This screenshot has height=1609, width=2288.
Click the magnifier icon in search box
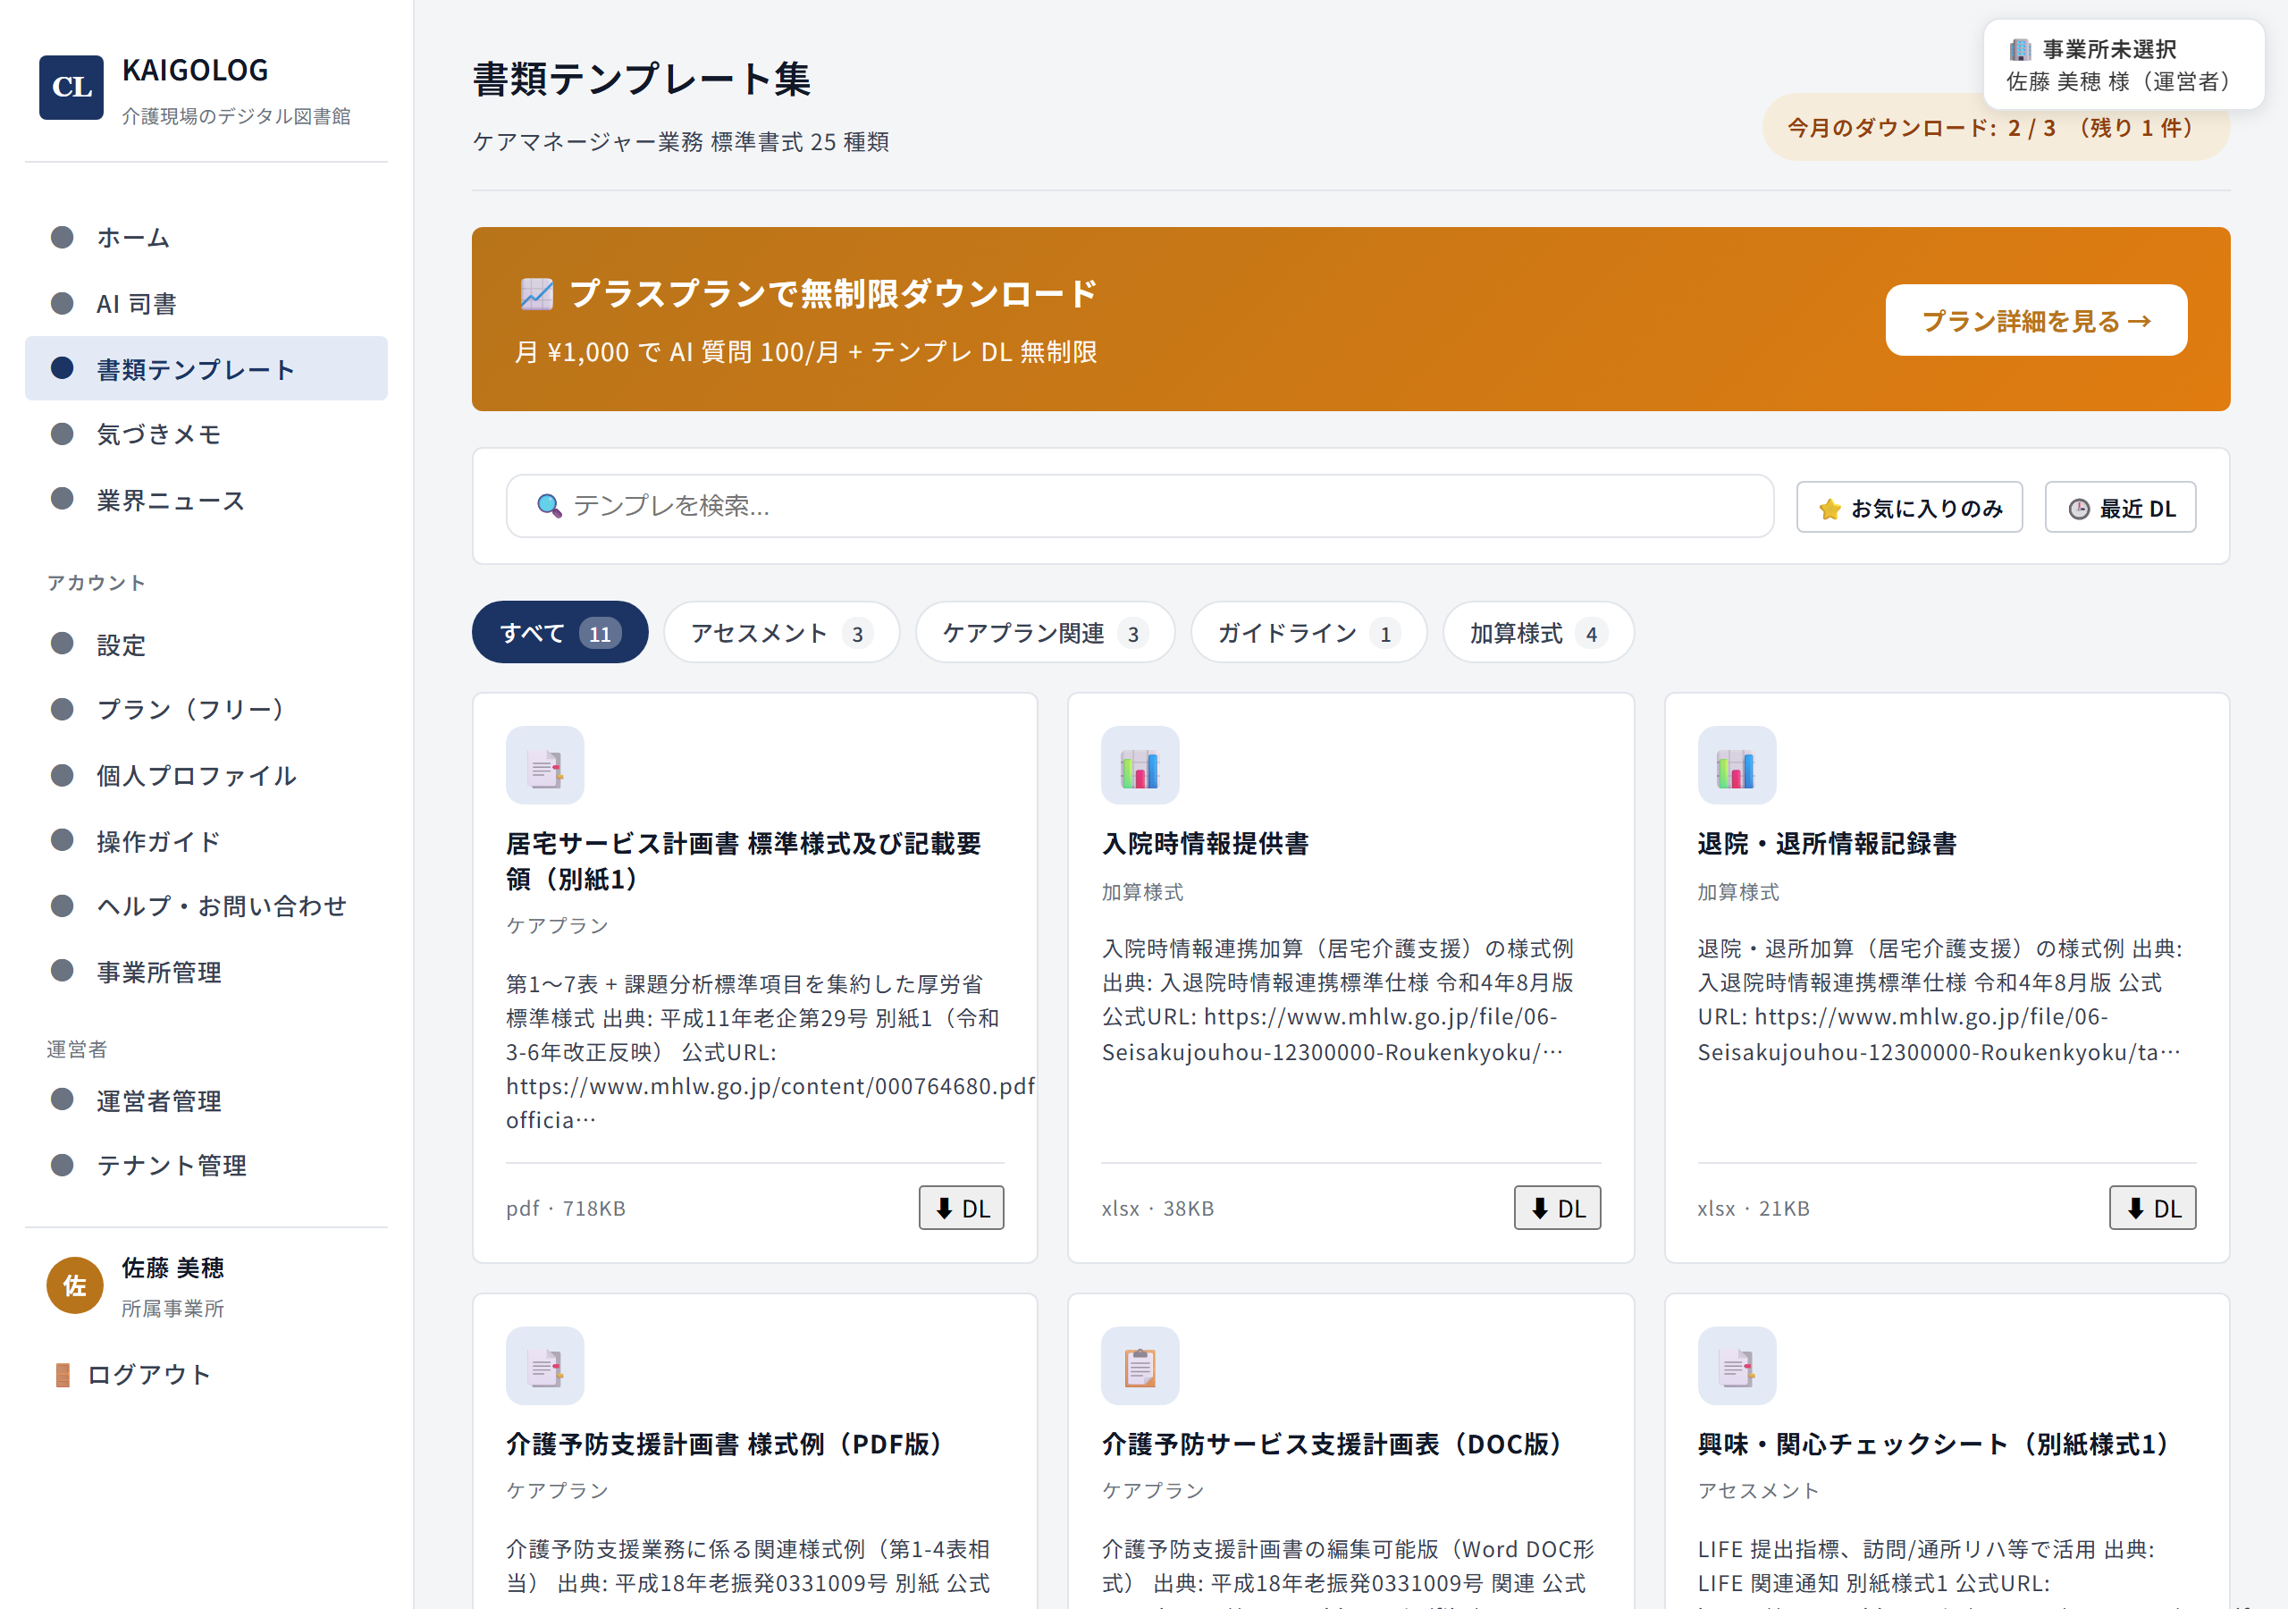[548, 505]
